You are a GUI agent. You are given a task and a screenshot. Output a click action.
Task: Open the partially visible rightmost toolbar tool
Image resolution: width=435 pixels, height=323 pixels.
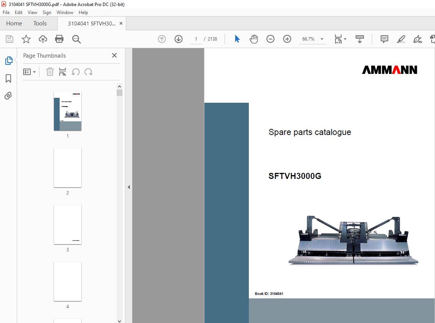(x=432, y=39)
